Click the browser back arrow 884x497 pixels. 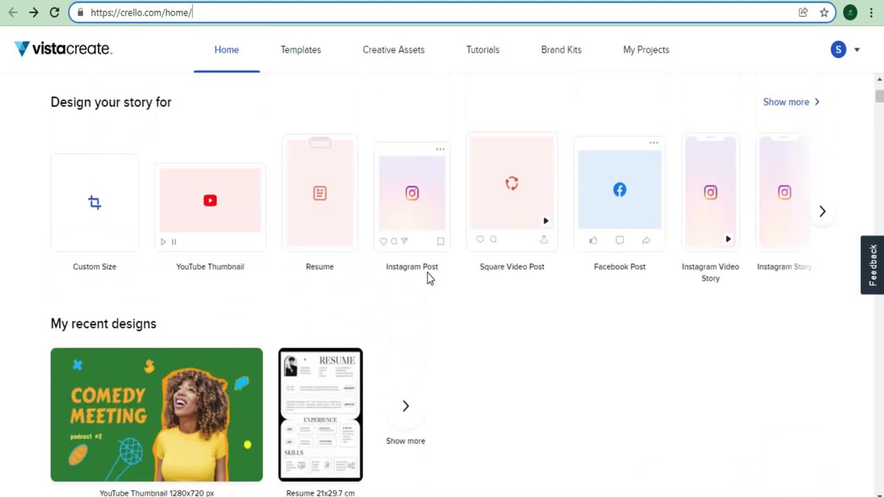point(12,12)
